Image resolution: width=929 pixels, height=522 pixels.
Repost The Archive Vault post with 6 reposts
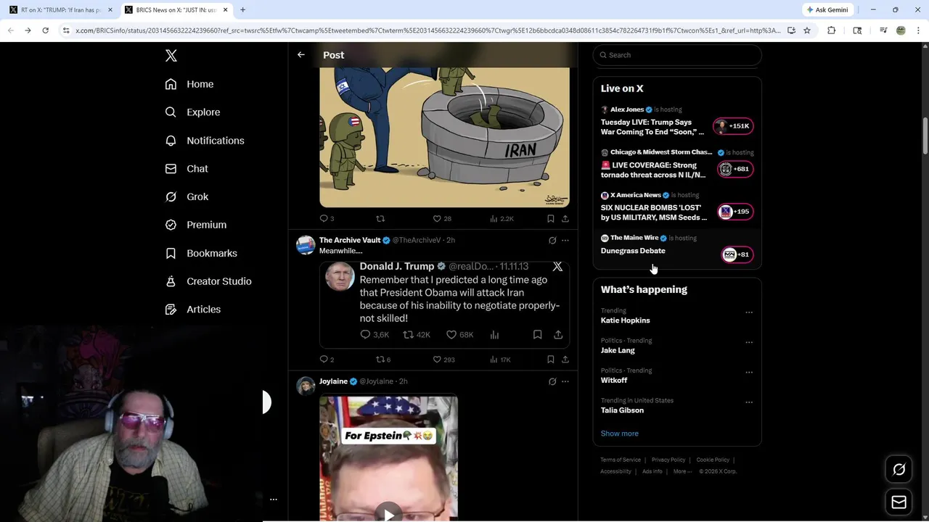click(383, 360)
